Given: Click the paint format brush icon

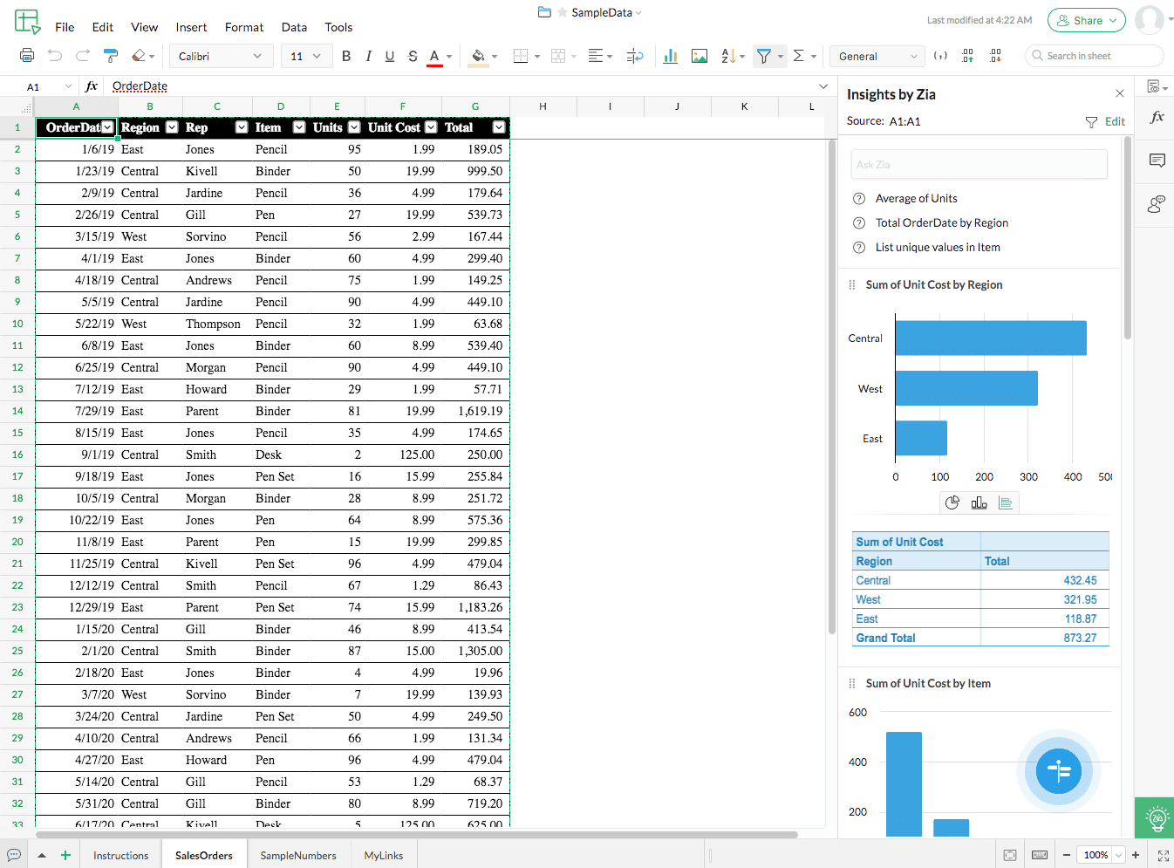Looking at the screenshot, I should click(111, 56).
